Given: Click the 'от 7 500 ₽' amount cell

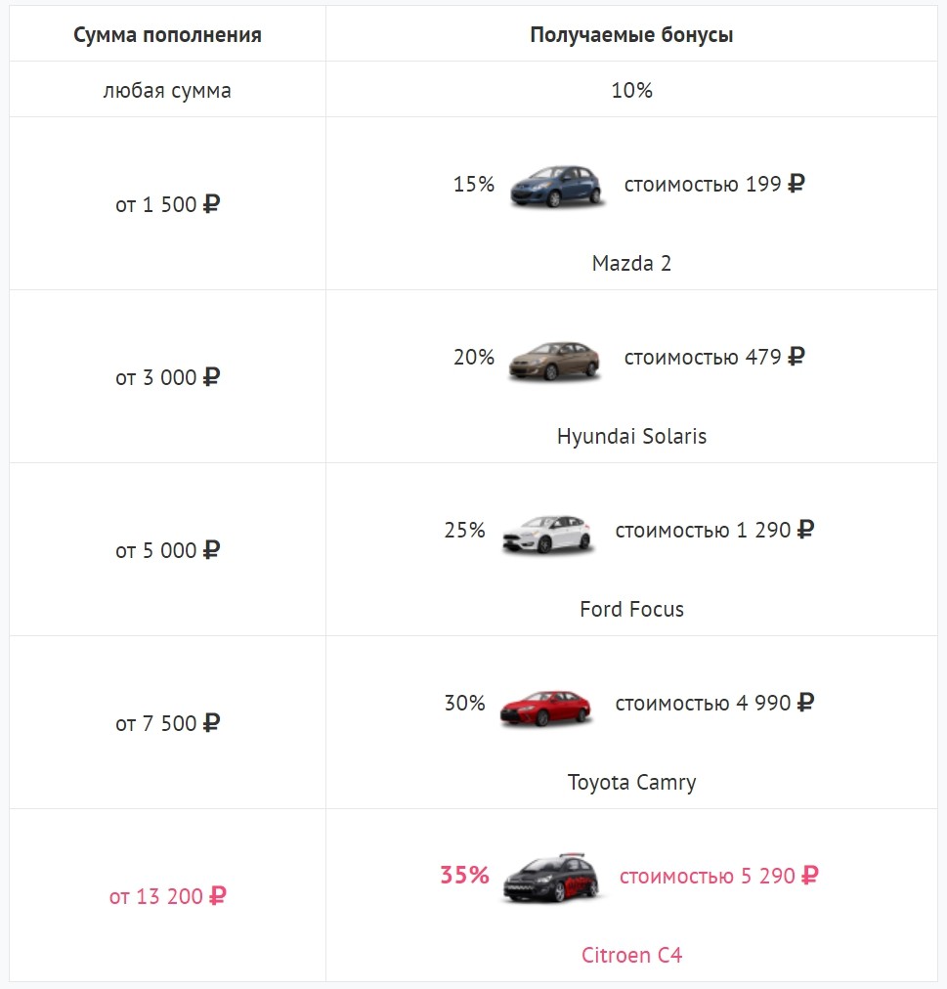Looking at the screenshot, I should [x=167, y=723].
